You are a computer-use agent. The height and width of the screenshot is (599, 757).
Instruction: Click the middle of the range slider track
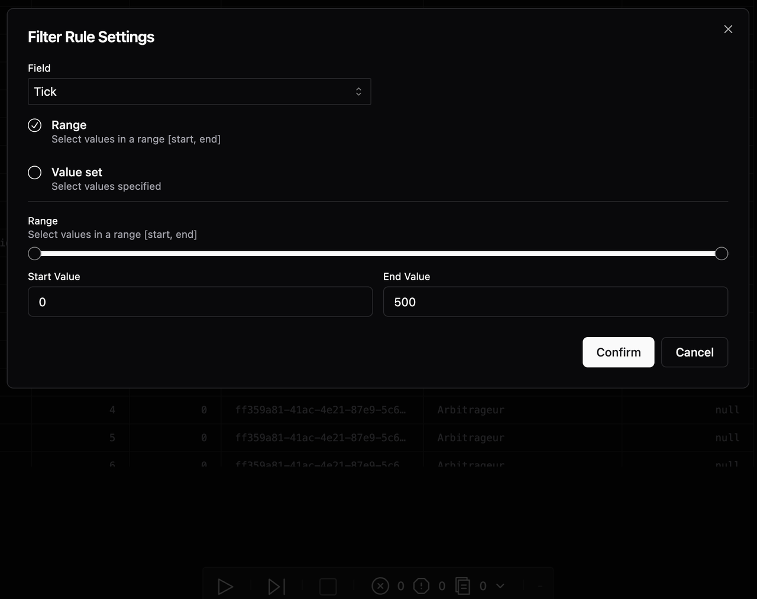[x=378, y=254]
